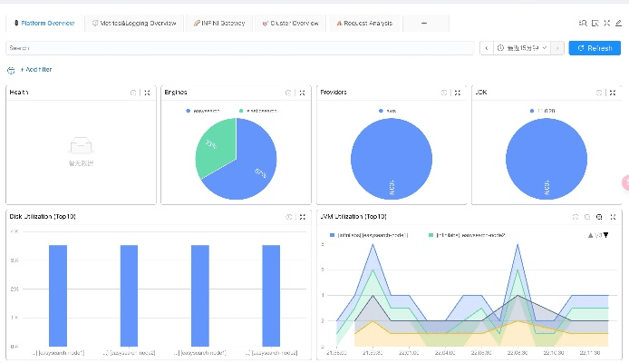
Task: Click the Add filter link
Action: pos(35,70)
